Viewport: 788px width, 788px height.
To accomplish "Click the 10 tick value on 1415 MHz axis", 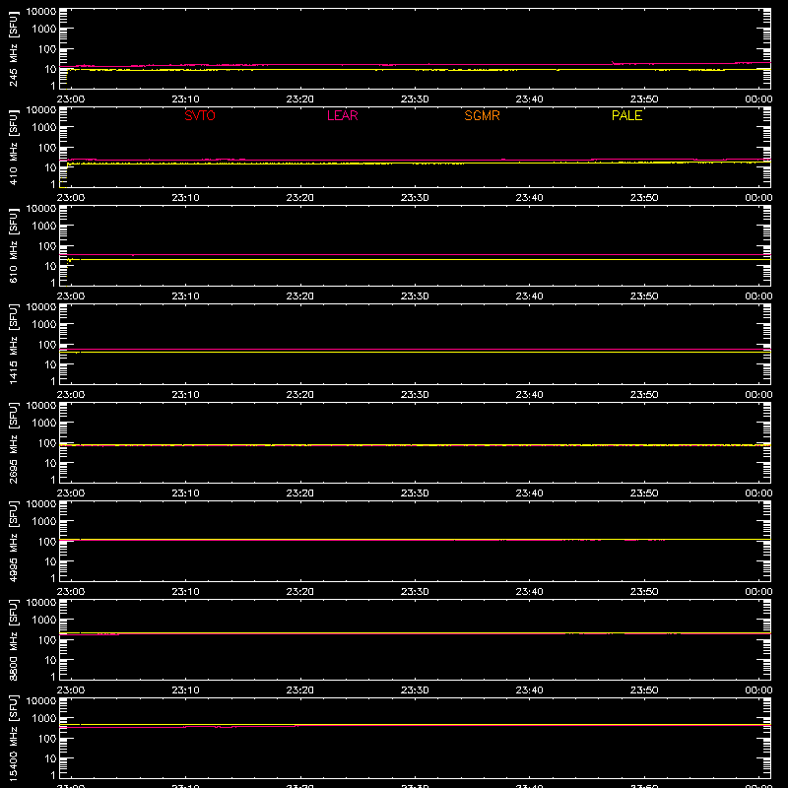I will pos(50,364).
